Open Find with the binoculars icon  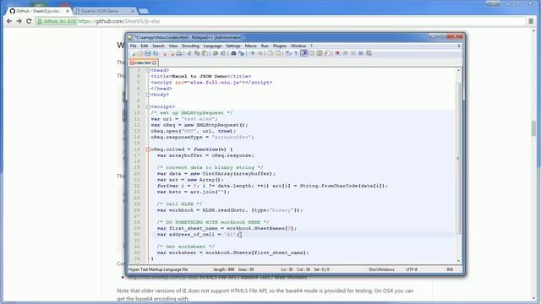[x=233, y=53]
